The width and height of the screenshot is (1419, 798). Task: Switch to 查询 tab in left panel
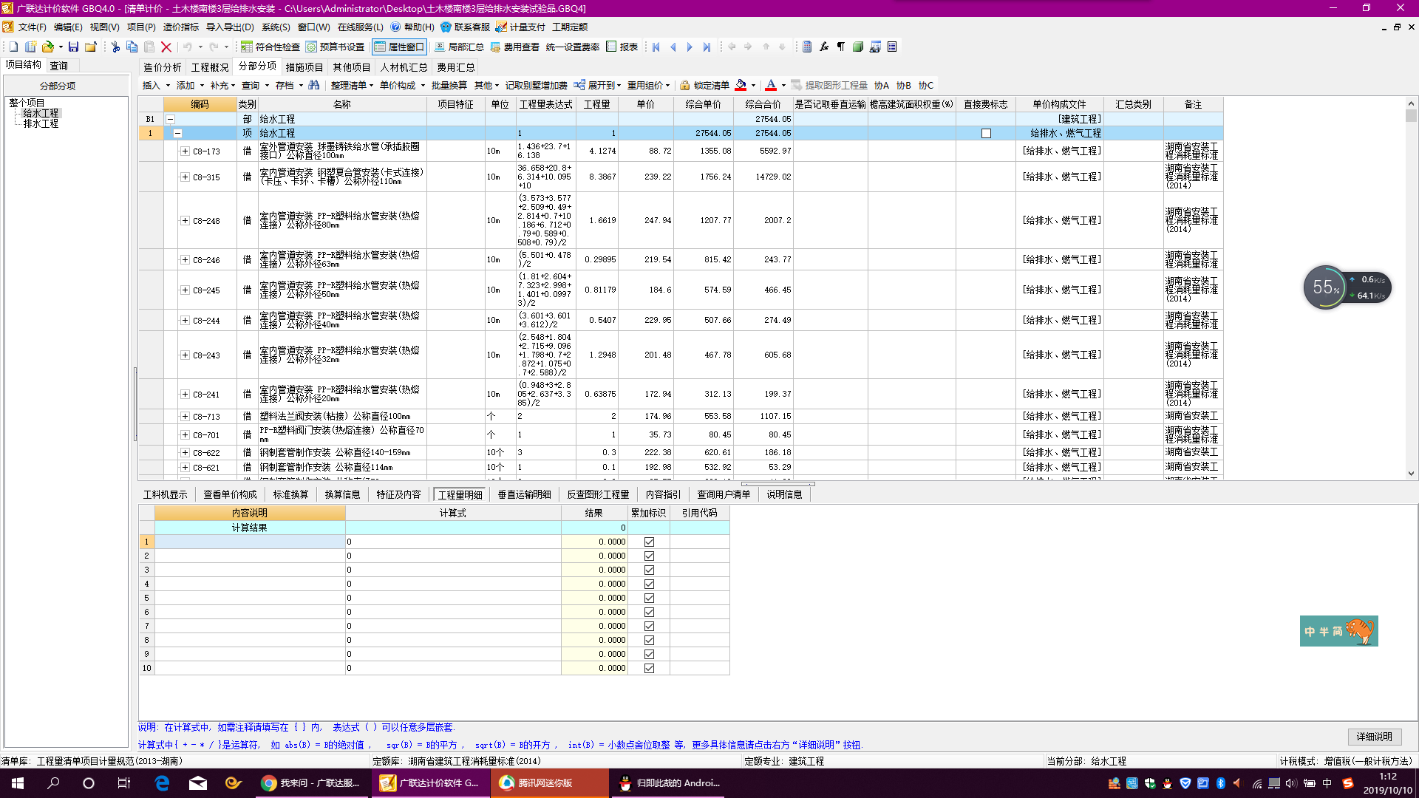[59, 65]
